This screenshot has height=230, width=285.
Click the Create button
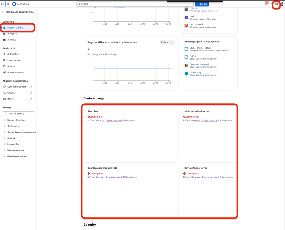click(x=202, y=4)
